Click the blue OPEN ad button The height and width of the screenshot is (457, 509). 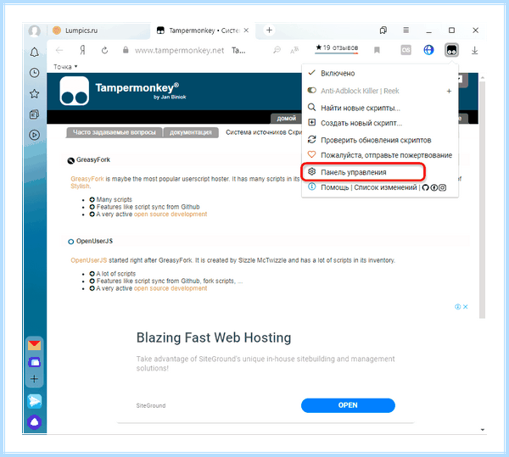(x=348, y=405)
